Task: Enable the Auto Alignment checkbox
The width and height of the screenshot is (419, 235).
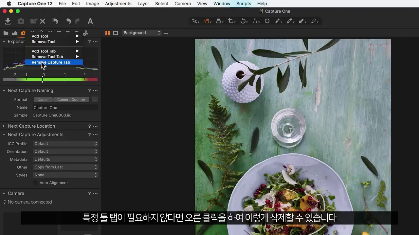Action: (x=35, y=183)
